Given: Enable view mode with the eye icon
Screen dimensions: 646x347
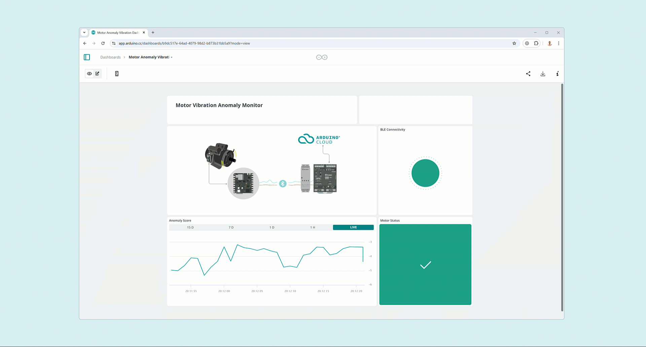Looking at the screenshot, I should pyautogui.click(x=89, y=73).
